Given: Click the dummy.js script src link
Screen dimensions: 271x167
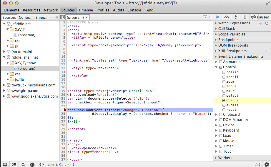Looking at the screenshot, I should pyautogui.click(x=162, y=45).
